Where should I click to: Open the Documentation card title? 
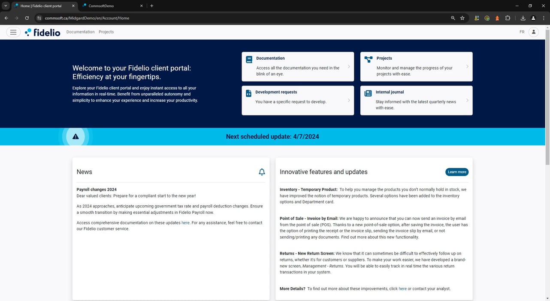(270, 58)
